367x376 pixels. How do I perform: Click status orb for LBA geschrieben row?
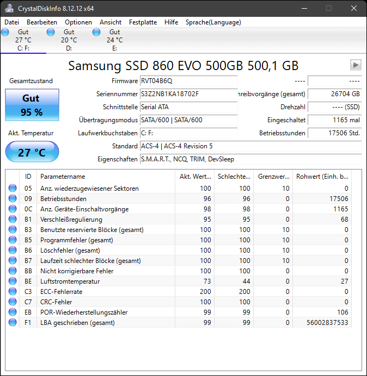[x=13, y=322]
